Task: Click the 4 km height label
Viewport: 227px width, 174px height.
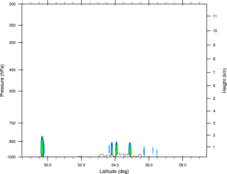Action: (x=214, y=111)
